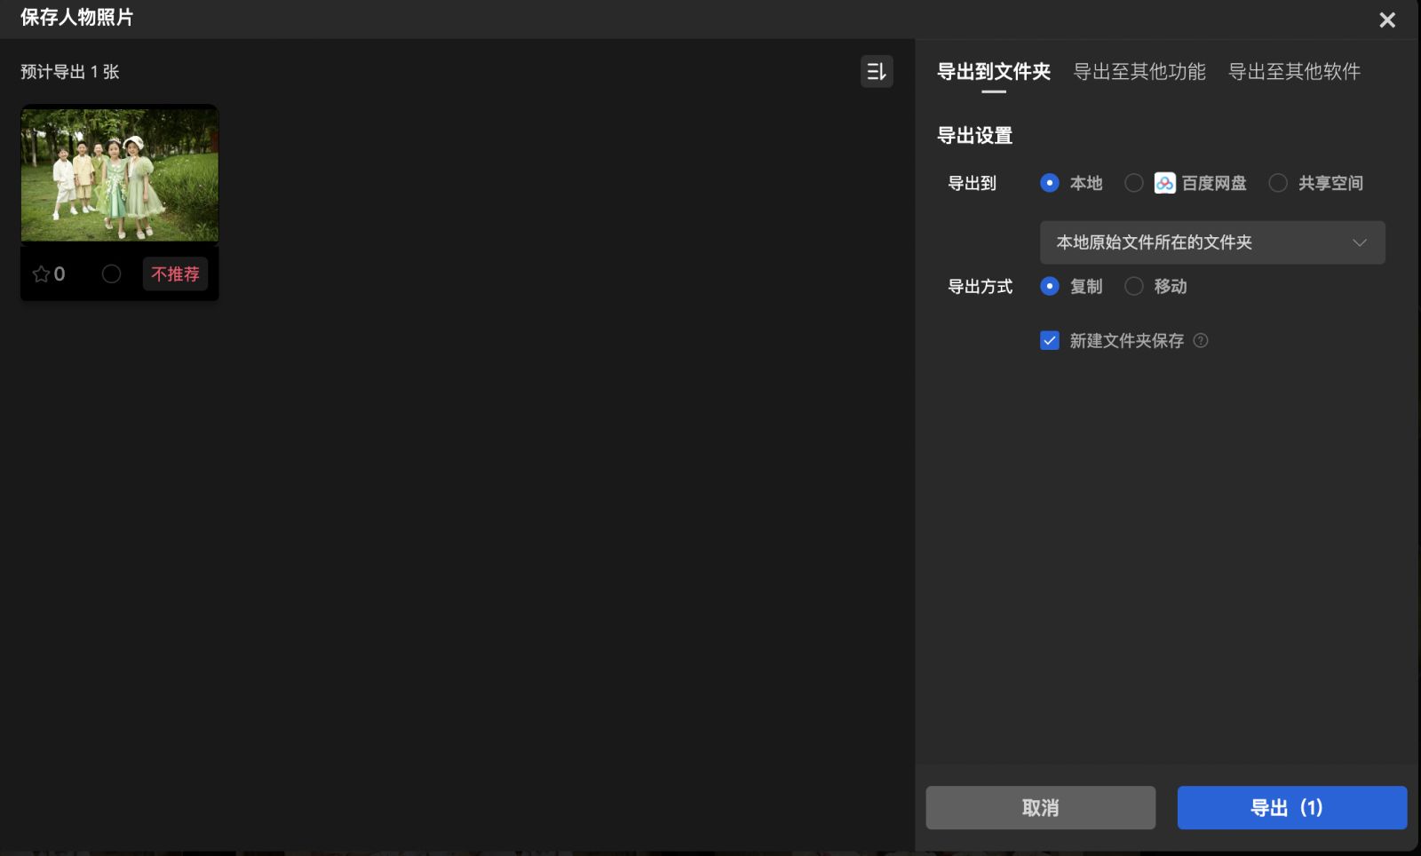Expand folder dropdown chevron arrow
This screenshot has height=856, width=1421.
coord(1359,242)
